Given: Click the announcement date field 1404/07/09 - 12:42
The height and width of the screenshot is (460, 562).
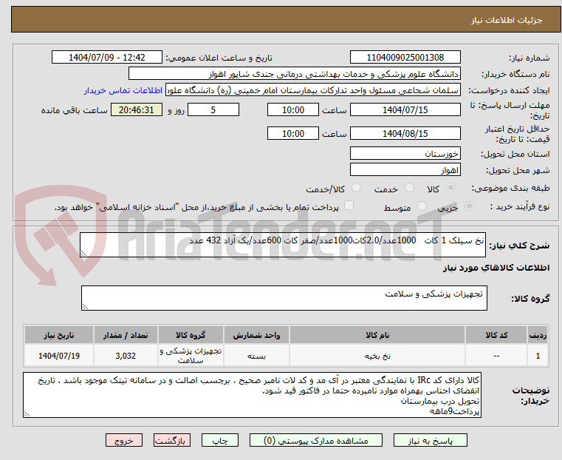Looking at the screenshot, I should pyautogui.click(x=107, y=58).
